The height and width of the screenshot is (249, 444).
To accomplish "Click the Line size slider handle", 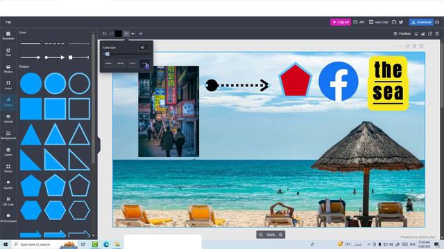I will click(108, 54).
